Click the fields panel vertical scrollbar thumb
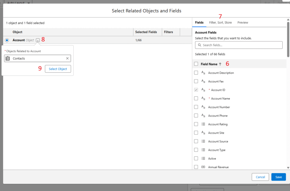290x191 pixels. tap(288, 39)
